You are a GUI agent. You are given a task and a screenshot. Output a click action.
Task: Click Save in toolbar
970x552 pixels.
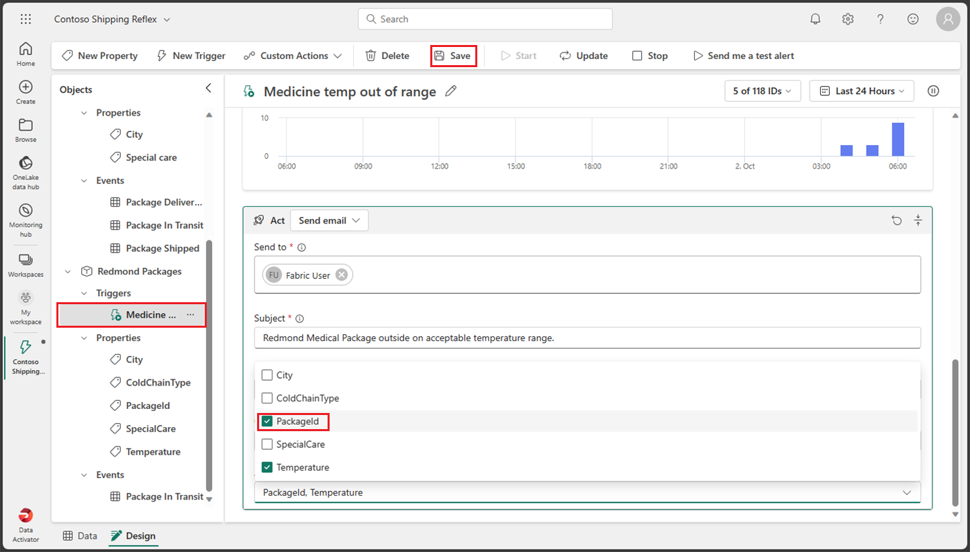(x=453, y=56)
